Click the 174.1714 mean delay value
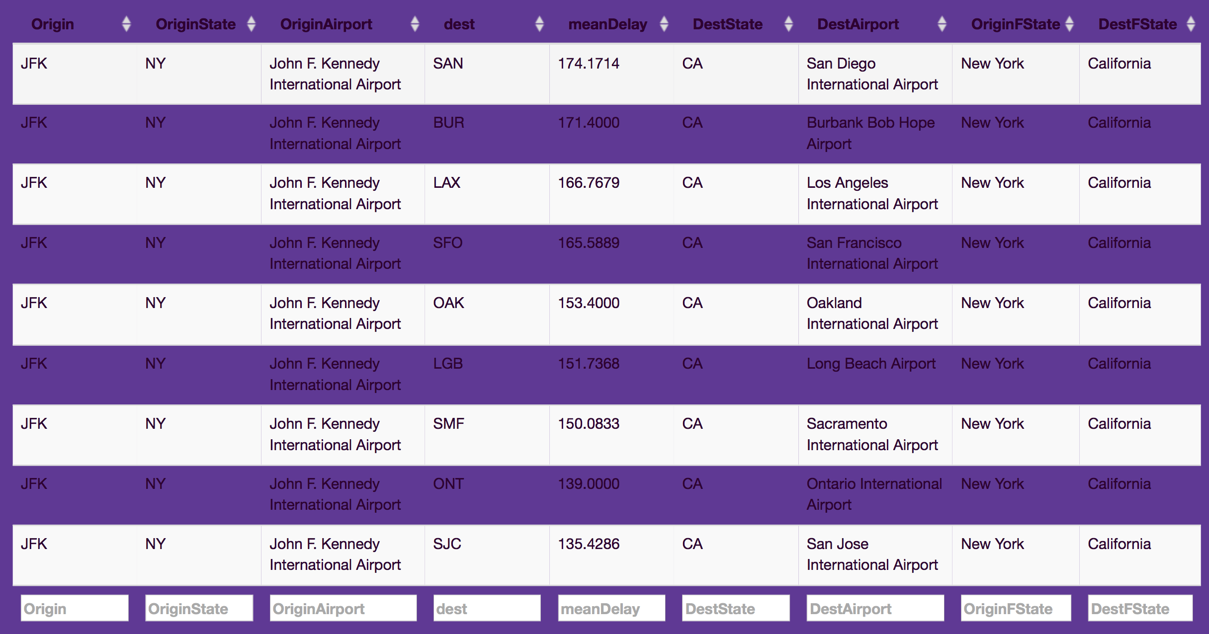The image size is (1209, 634). (589, 64)
